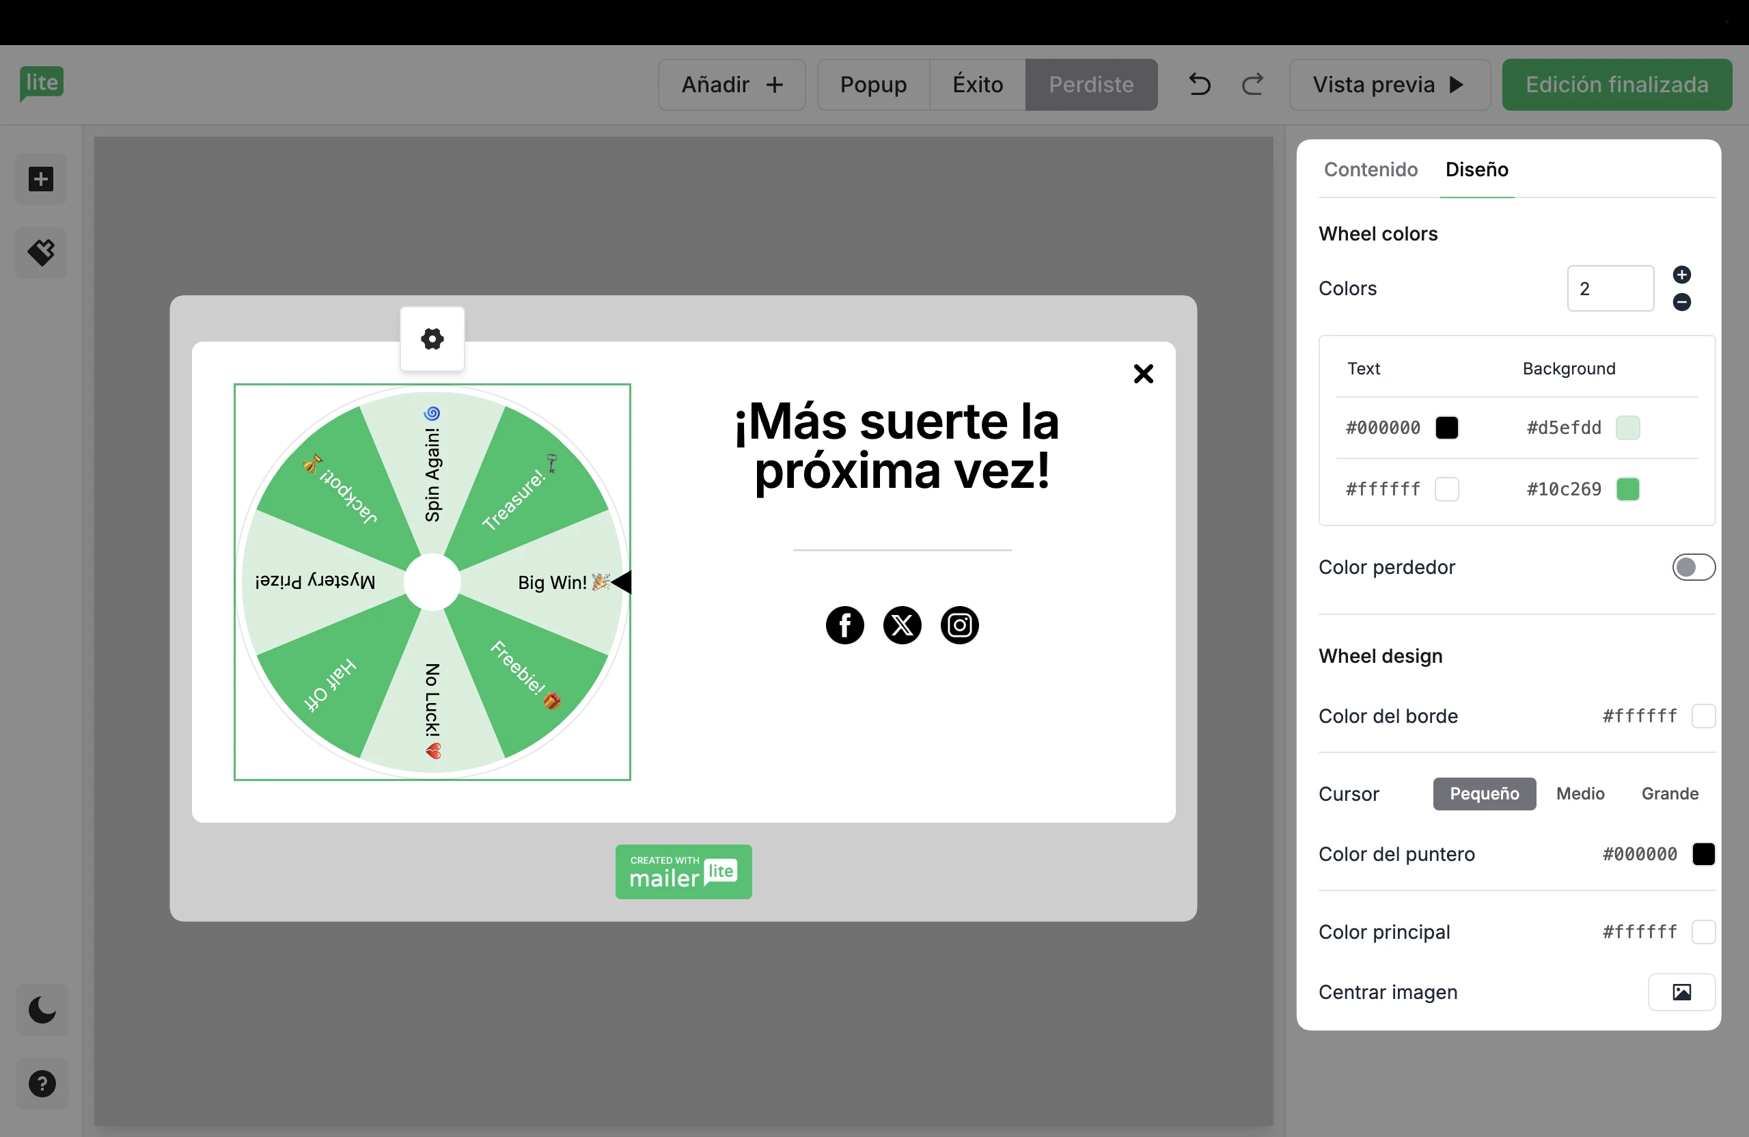Click the Facebook social icon

844,625
